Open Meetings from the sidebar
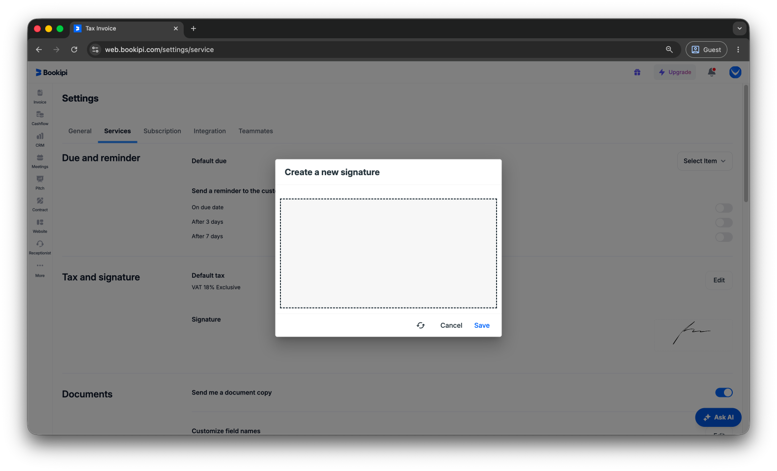The image size is (777, 471). (x=40, y=161)
